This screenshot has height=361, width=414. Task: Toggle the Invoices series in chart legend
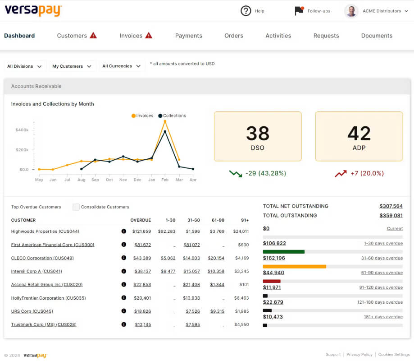(142, 116)
